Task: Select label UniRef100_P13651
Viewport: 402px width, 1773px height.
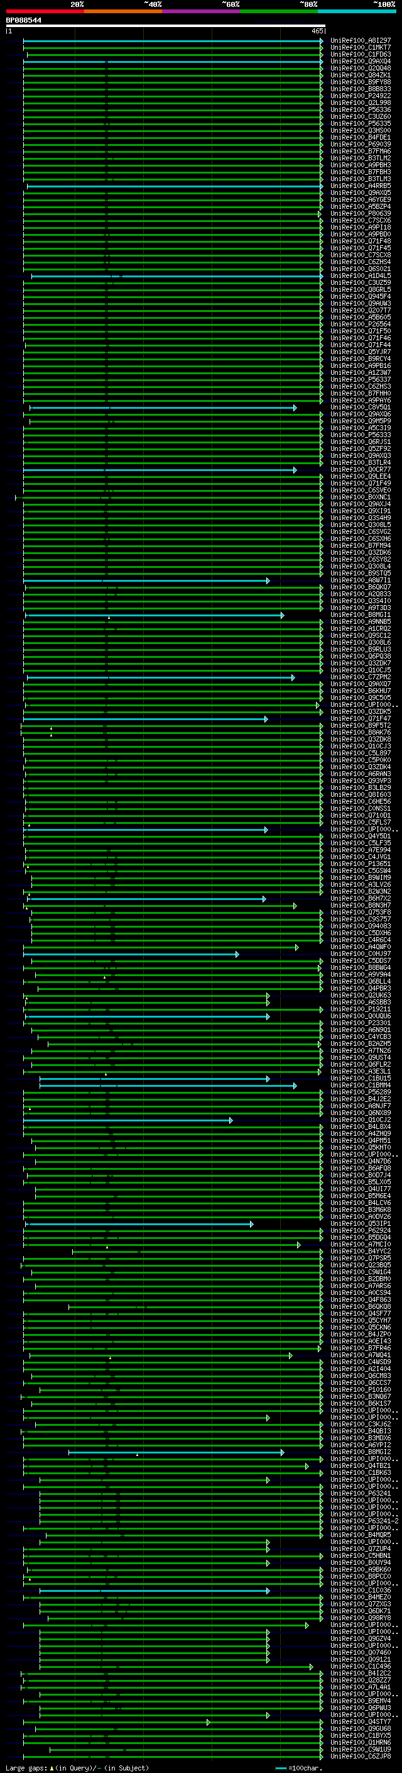Action: pyautogui.click(x=360, y=864)
